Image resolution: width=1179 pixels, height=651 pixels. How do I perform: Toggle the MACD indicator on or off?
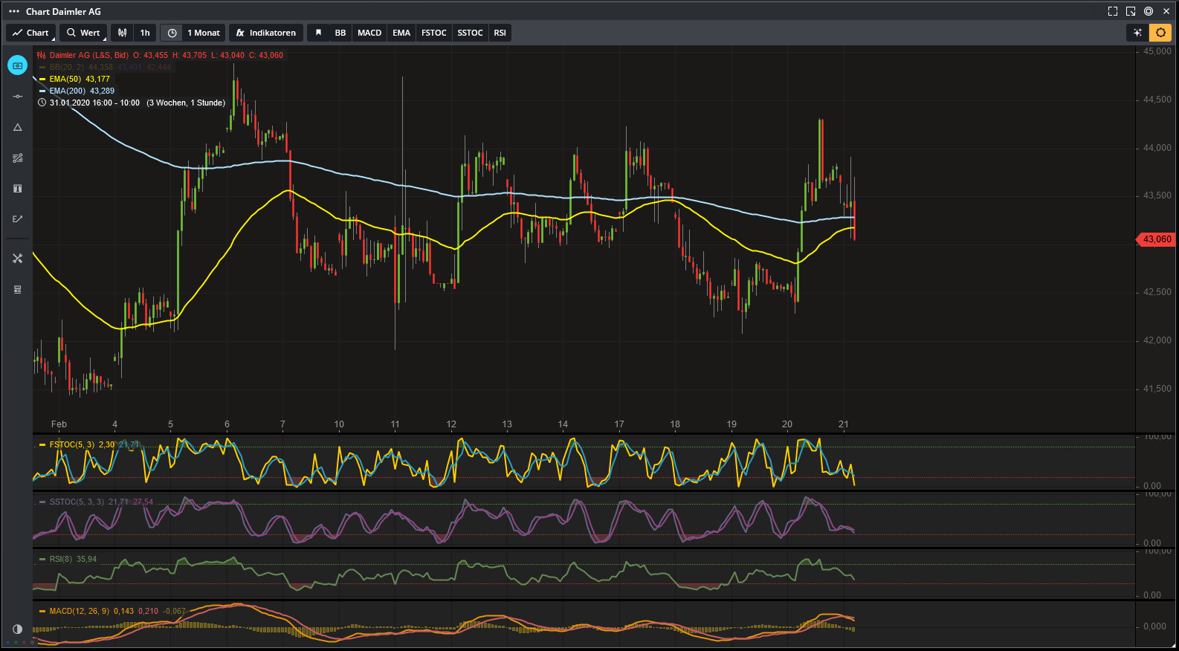click(369, 33)
